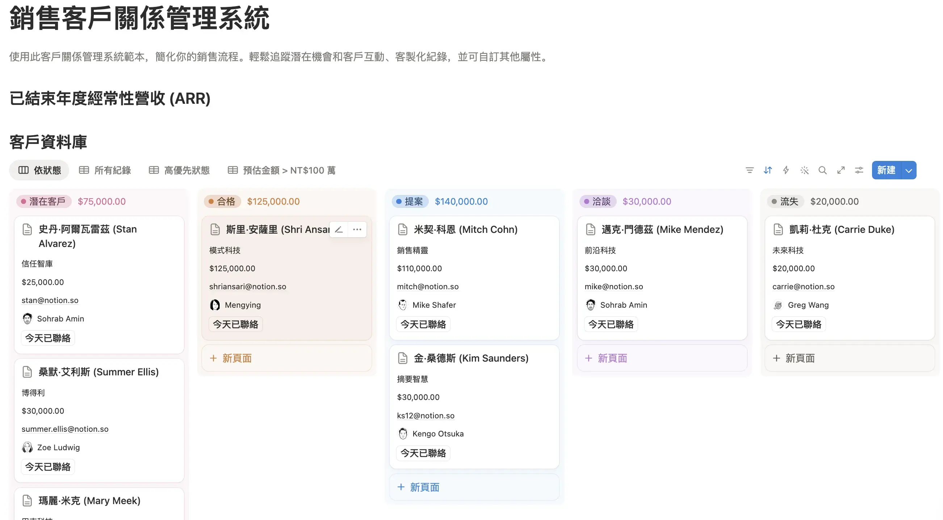Image resolution: width=943 pixels, height=520 pixels.
Task: Open the ... menu on Shri Ansari card
Action: click(357, 229)
